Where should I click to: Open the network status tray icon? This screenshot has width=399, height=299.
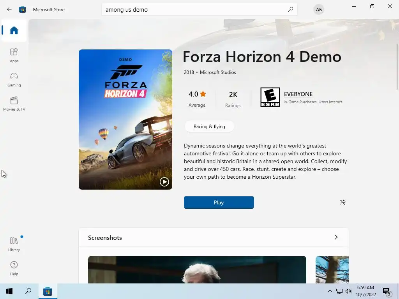[339, 291]
